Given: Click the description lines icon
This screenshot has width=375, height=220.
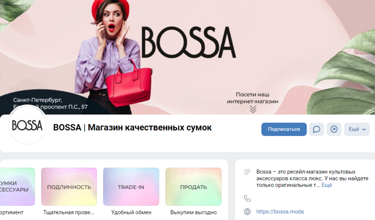Looking at the screenshot, I should pyautogui.click(x=247, y=172).
